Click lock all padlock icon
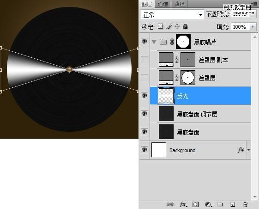 (185, 26)
